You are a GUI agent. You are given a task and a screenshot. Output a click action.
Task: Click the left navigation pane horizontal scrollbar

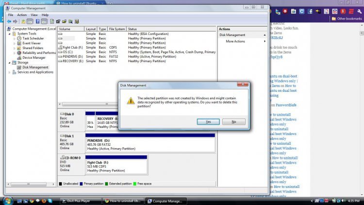(31, 184)
